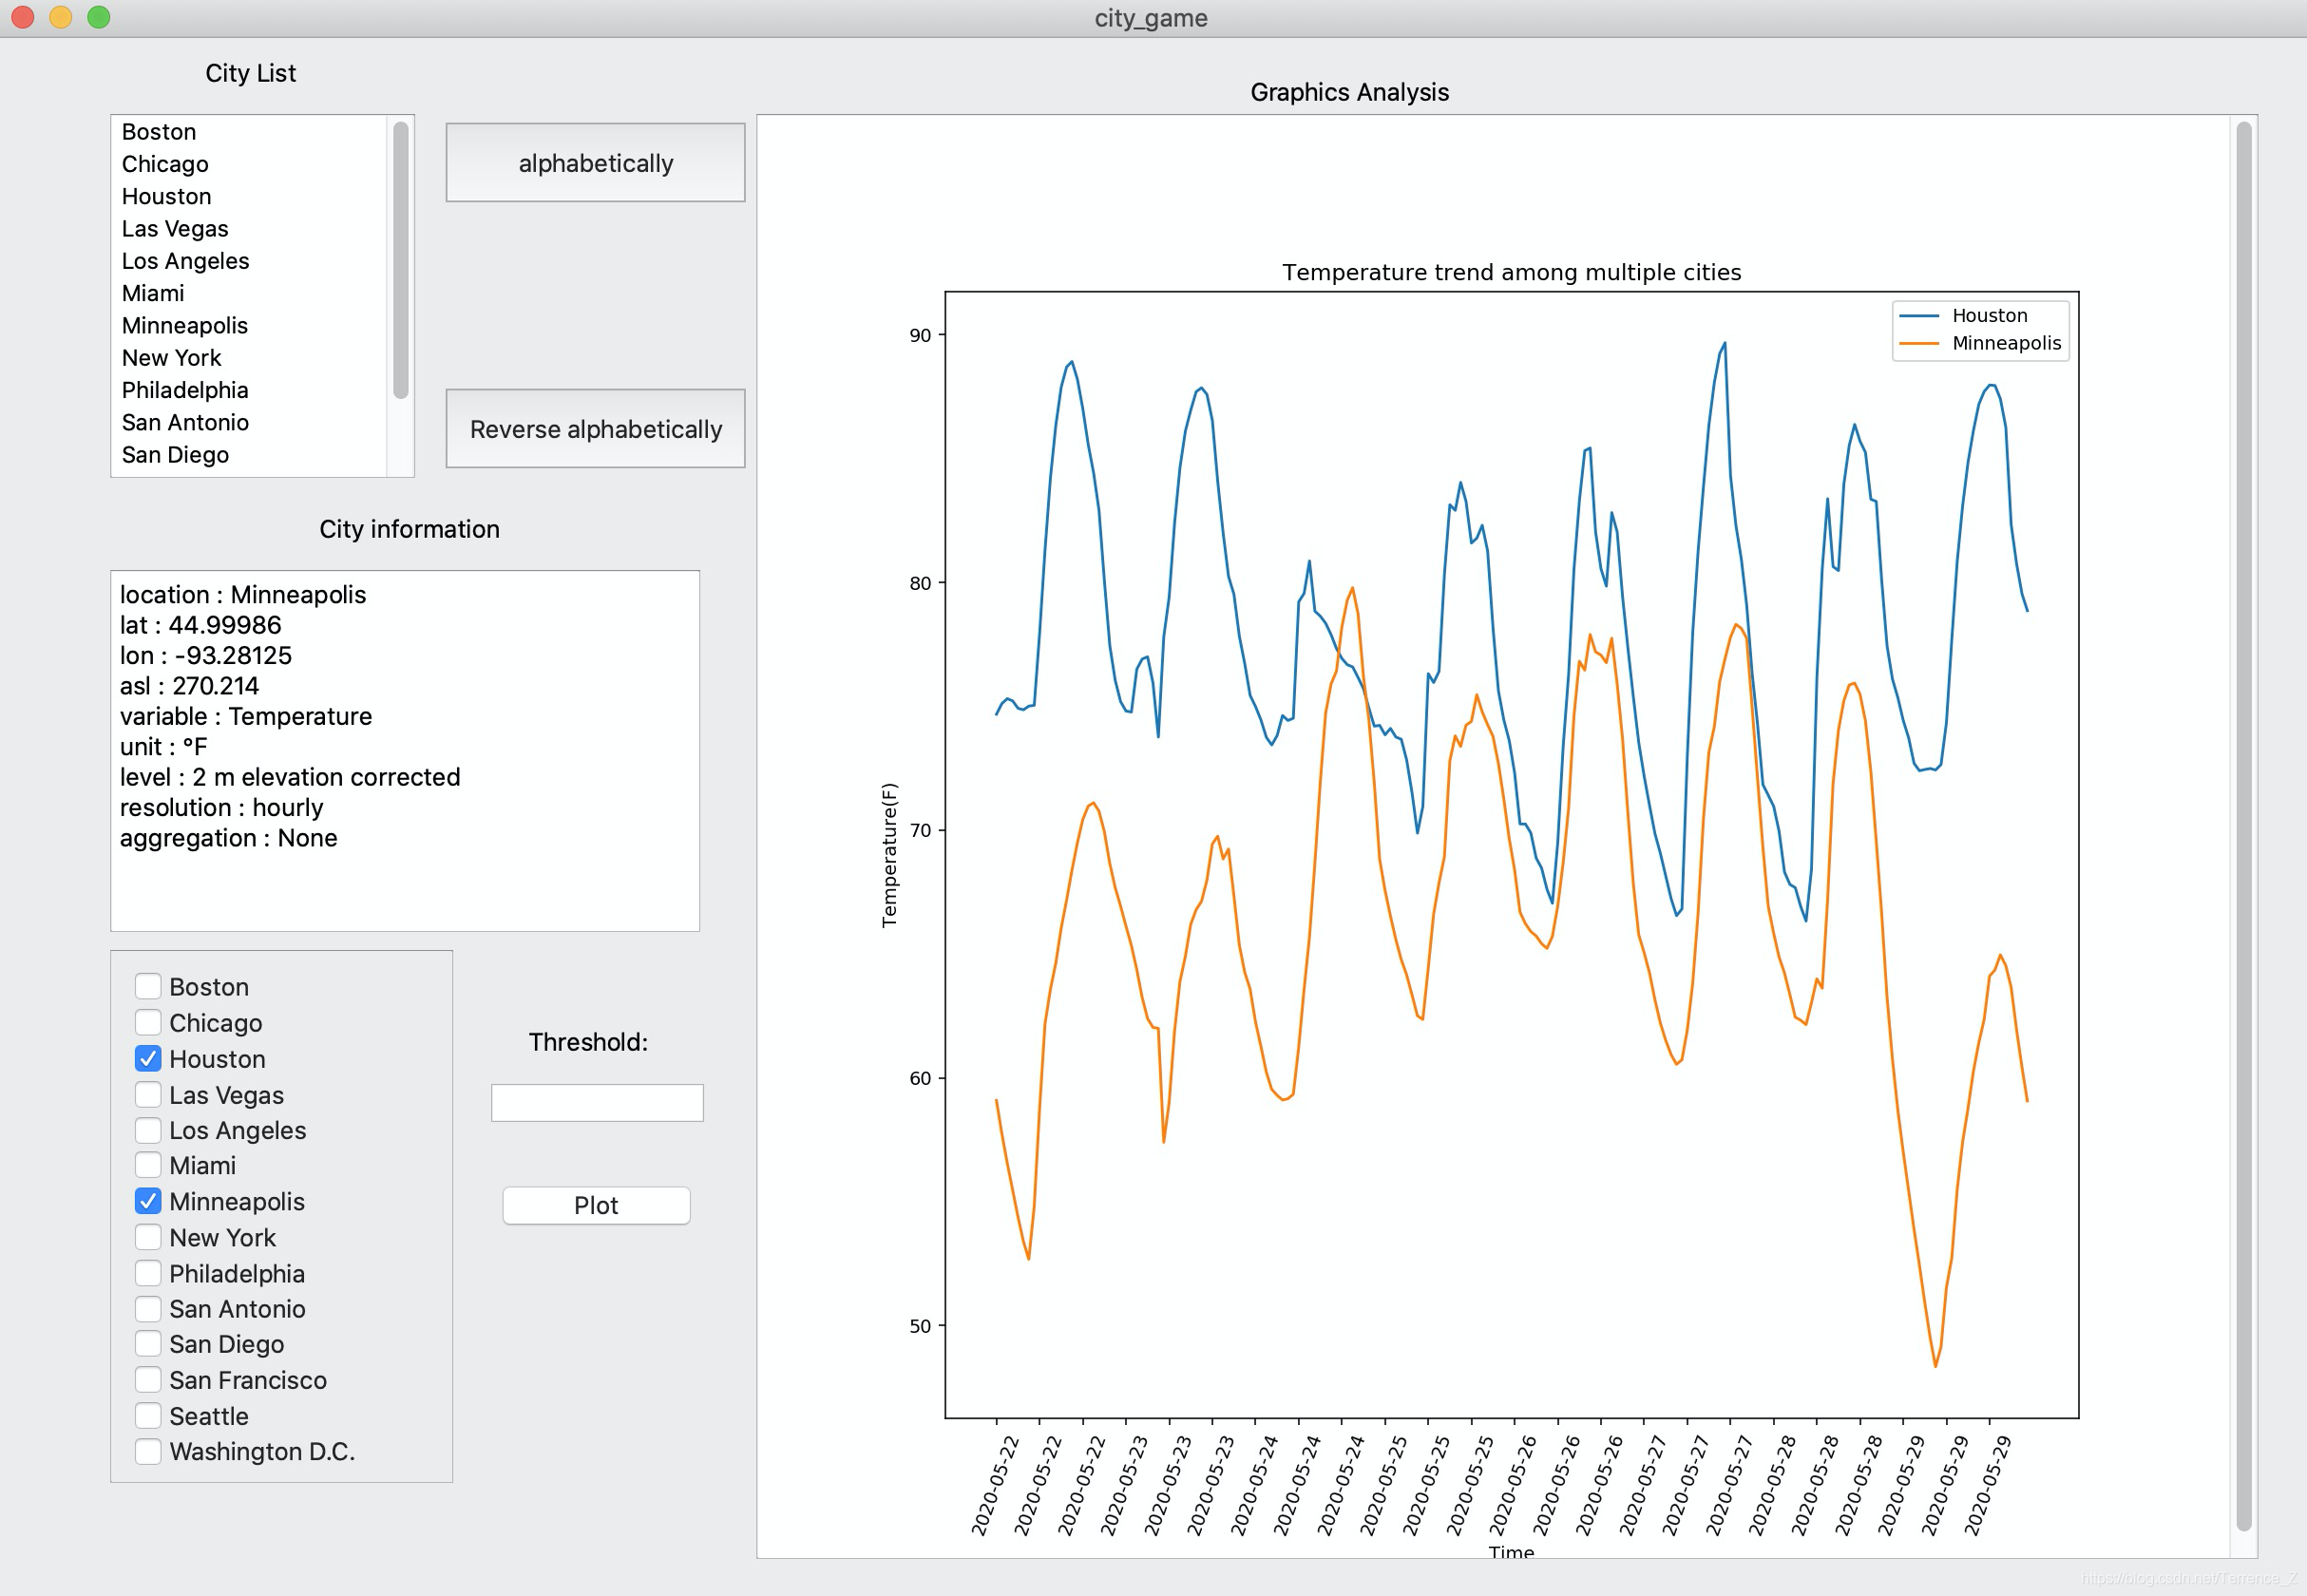This screenshot has height=1596, width=2307.
Task: Select Miami in the City List
Action: [x=153, y=293]
